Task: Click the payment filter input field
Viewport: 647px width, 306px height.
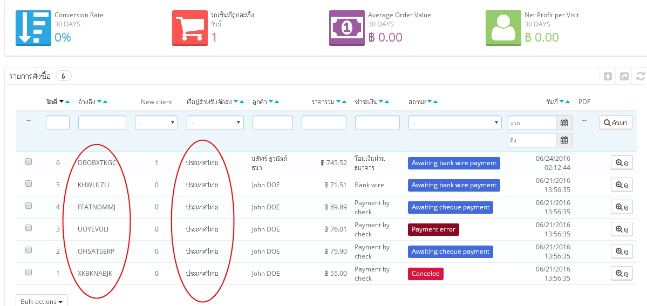Action: [377, 123]
